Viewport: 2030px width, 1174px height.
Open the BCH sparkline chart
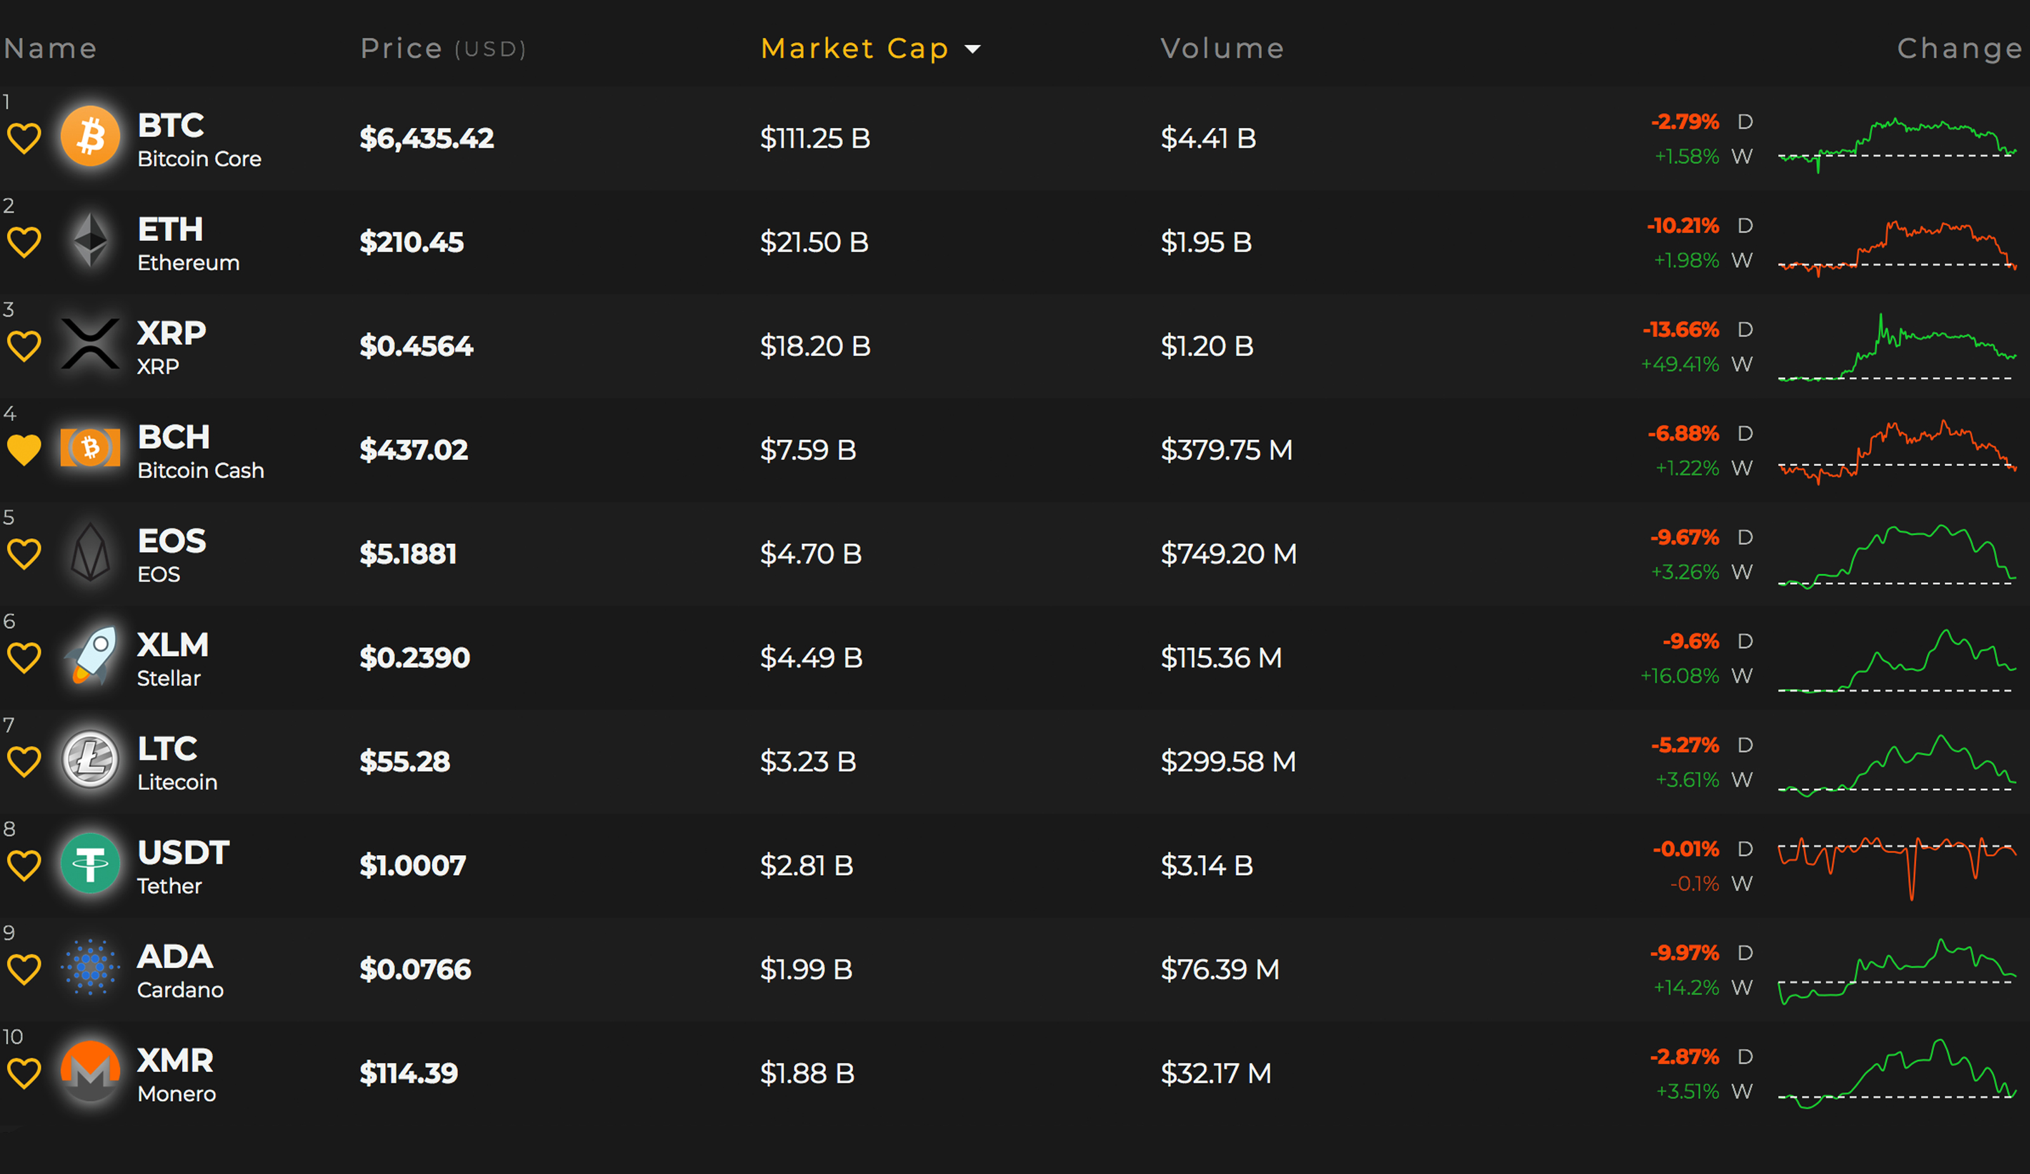coord(1897,452)
